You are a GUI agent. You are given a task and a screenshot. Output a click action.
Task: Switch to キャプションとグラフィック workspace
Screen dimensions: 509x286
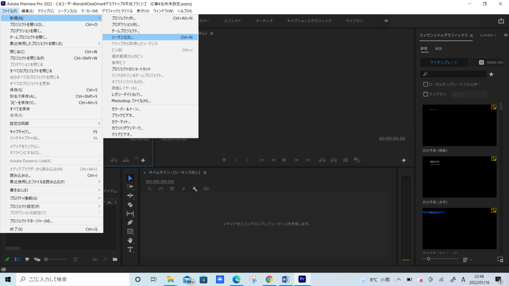click(x=309, y=21)
